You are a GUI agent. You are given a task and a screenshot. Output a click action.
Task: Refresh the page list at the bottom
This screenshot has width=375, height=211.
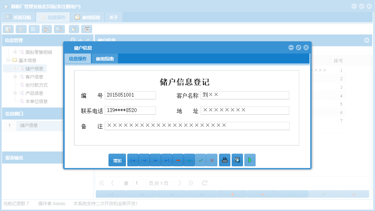tap(204, 183)
